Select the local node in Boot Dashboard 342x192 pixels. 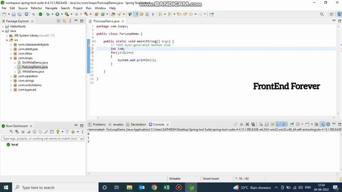14,145
